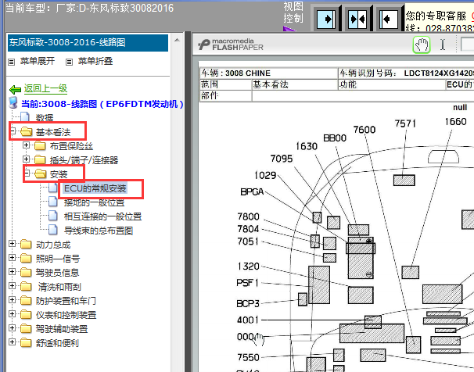Screen dimensions: 474x372
Task: Open 接地的一般位置 document
Action: pyautogui.click(x=94, y=202)
